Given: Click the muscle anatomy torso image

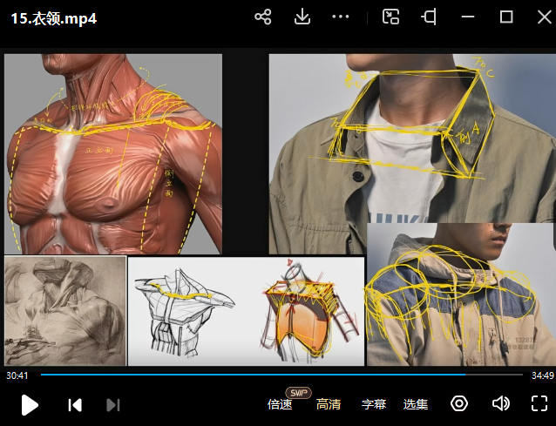Looking at the screenshot, I should click(113, 152).
